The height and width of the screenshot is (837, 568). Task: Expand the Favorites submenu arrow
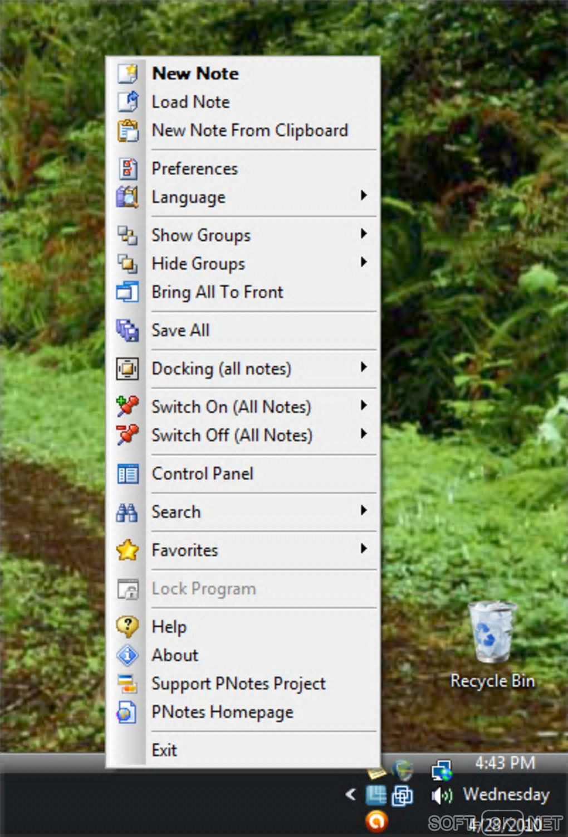364,549
